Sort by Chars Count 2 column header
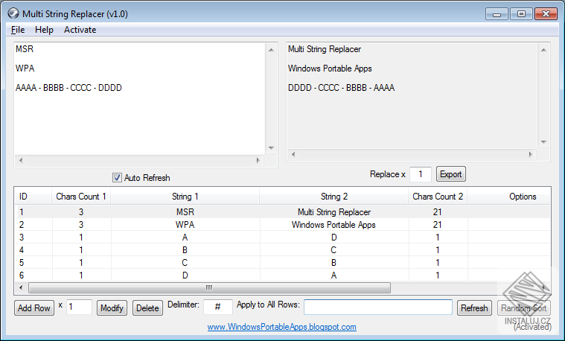 point(438,197)
